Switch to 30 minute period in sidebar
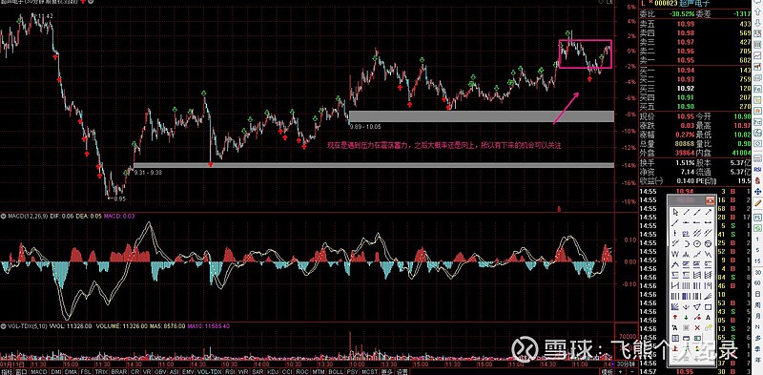Screen dimensions: 763x375 pyautogui.click(x=758, y=273)
